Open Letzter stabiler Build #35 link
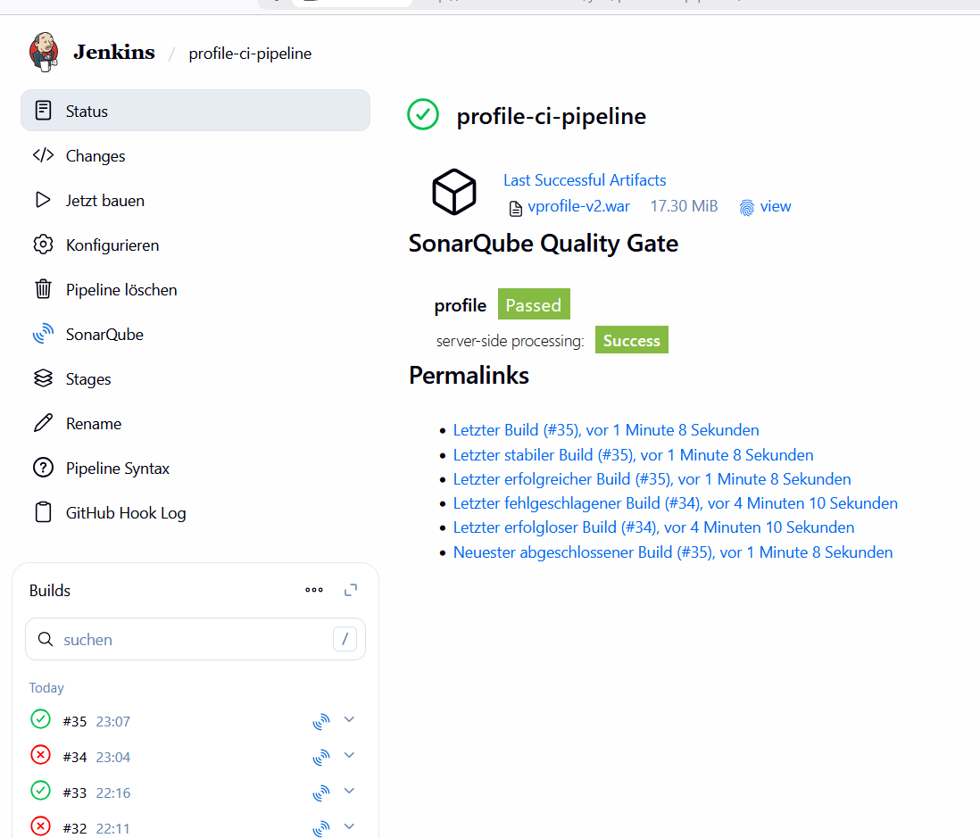This screenshot has height=838, width=980. point(633,454)
